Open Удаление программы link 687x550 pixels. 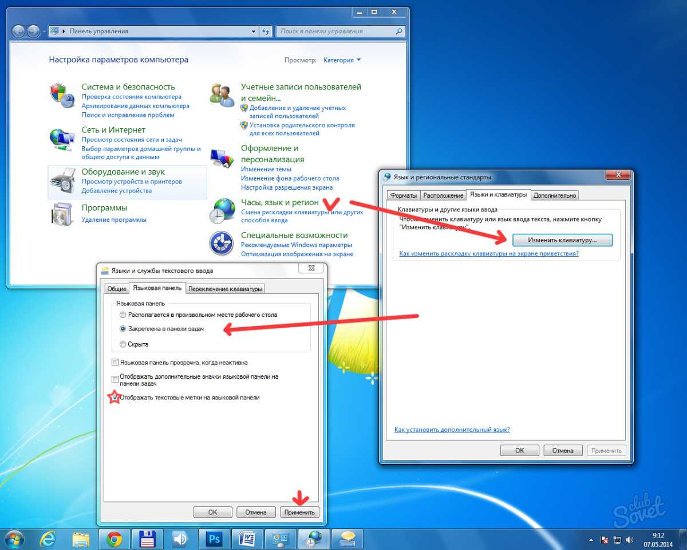[x=114, y=219]
